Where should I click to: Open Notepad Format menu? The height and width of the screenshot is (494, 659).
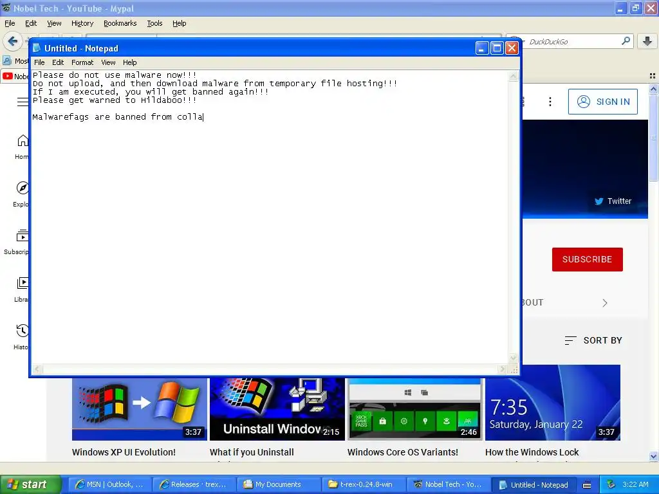click(82, 62)
